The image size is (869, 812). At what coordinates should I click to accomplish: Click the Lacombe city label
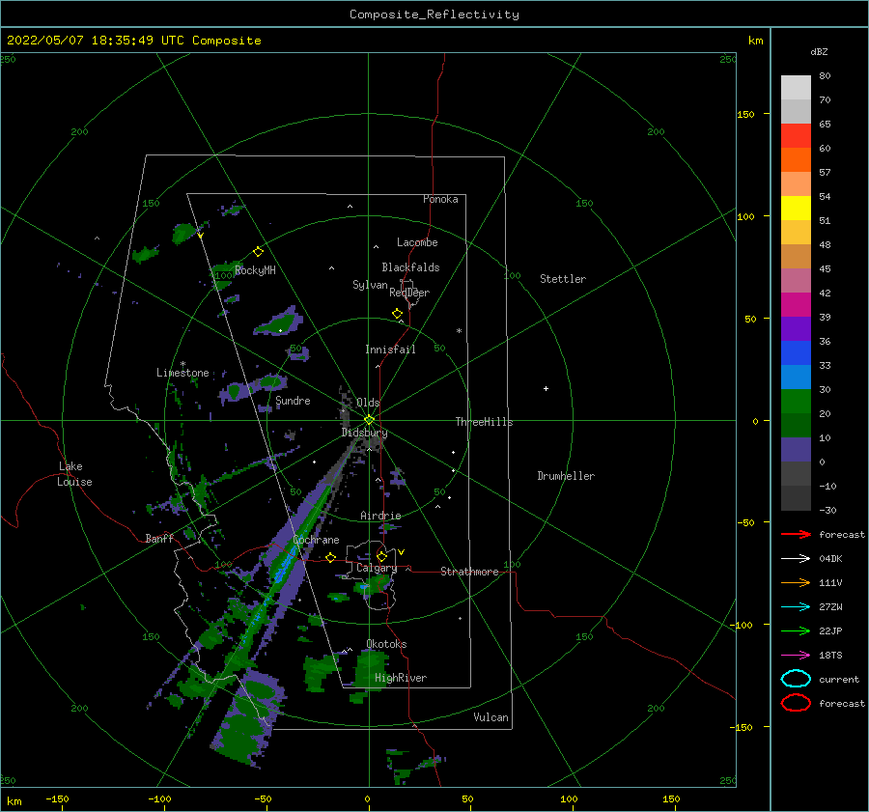click(417, 242)
